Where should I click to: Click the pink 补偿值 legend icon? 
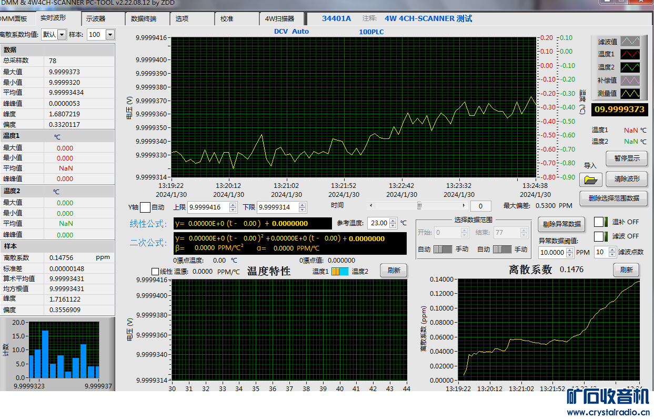(630, 81)
